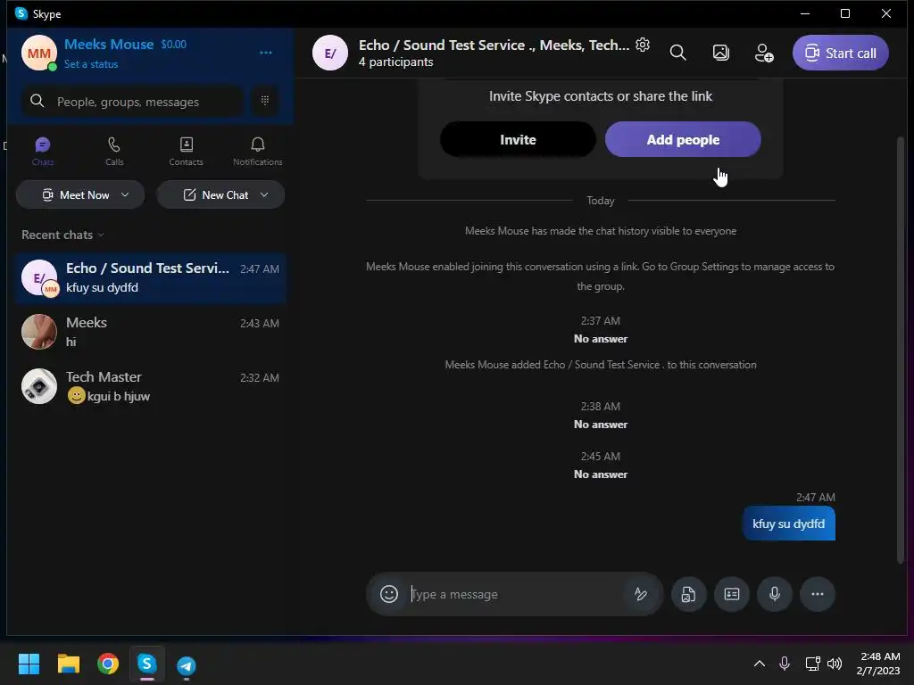The image size is (914, 685).
Task: Open profile More menu ellipsis
Action: point(266,53)
